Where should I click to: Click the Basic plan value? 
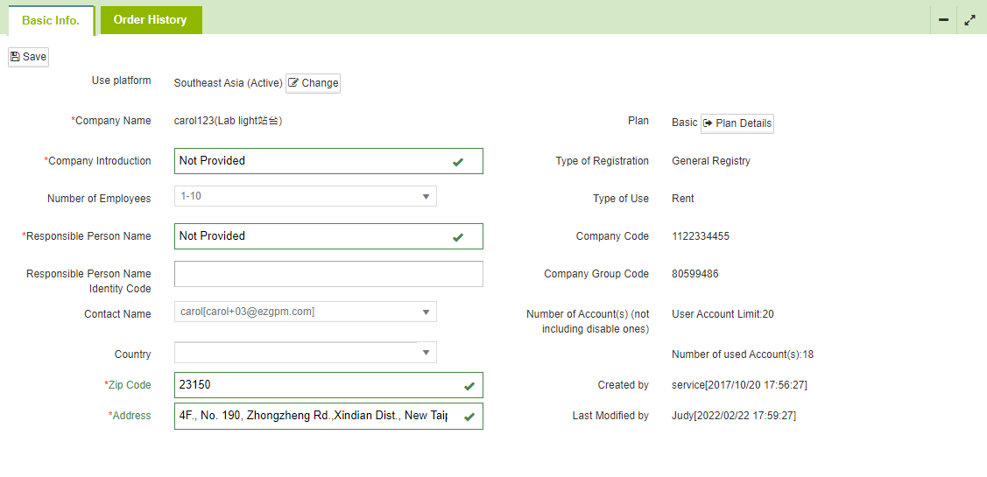[684, 123]
